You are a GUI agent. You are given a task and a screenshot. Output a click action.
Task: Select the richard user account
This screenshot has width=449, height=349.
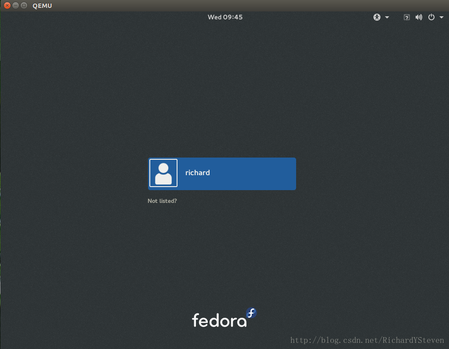(x=222, y=174)
